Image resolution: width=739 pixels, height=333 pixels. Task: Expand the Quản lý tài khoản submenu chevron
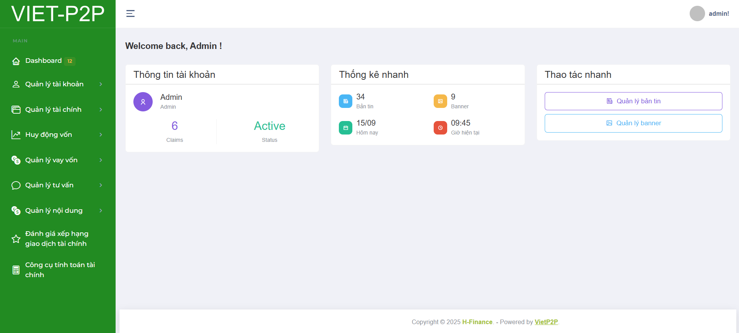pyautogui.click(x=101, y=84)
